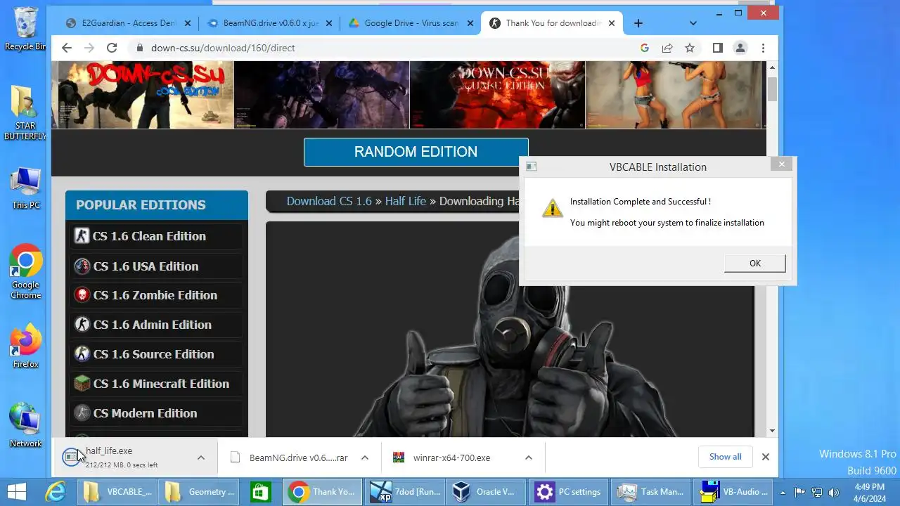Select the Firefox desktop shortcut
This screenshot has width=900, height=506.
click(25, 346)
